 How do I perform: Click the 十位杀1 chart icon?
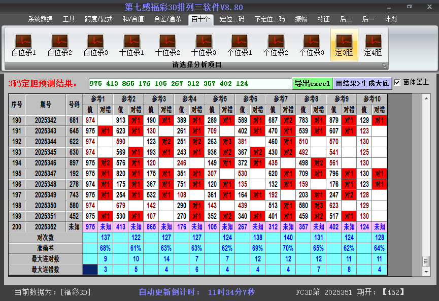131,45
